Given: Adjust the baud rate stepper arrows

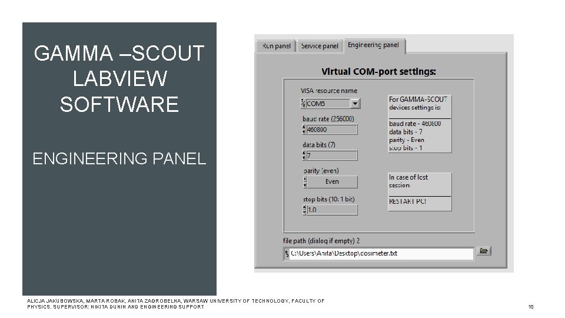Looking at the screenshot, I should (304, 130).
